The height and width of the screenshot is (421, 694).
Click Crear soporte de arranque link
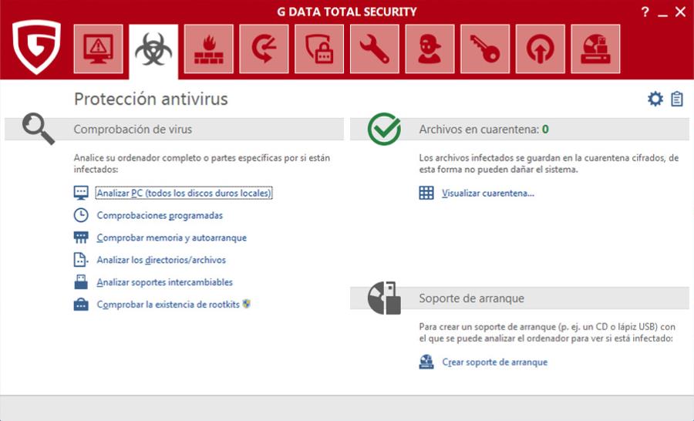(495, 362)
